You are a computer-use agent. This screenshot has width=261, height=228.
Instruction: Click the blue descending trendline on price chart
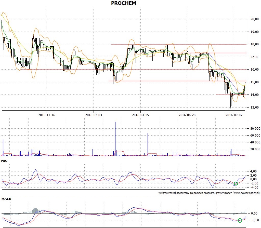[224, 73]
